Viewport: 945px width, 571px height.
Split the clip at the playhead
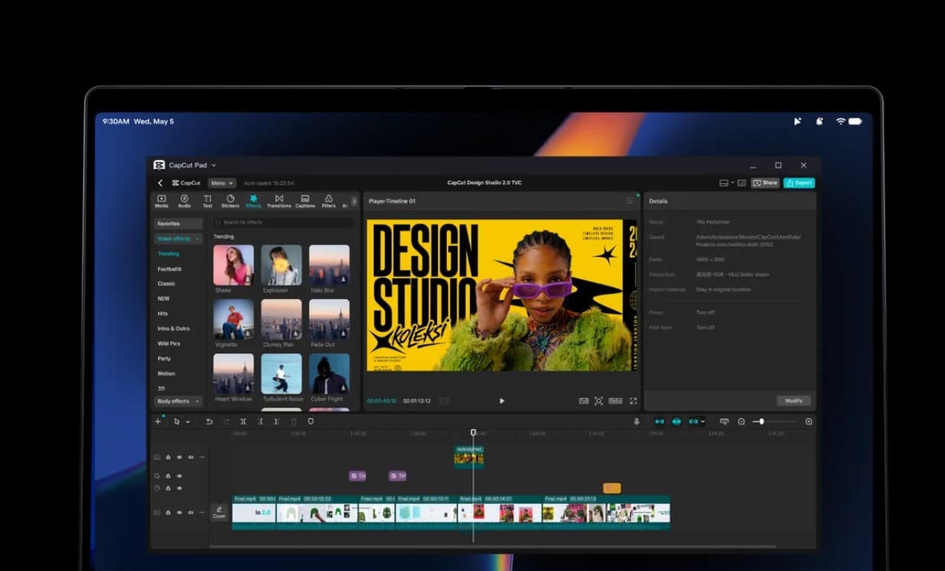243,421
